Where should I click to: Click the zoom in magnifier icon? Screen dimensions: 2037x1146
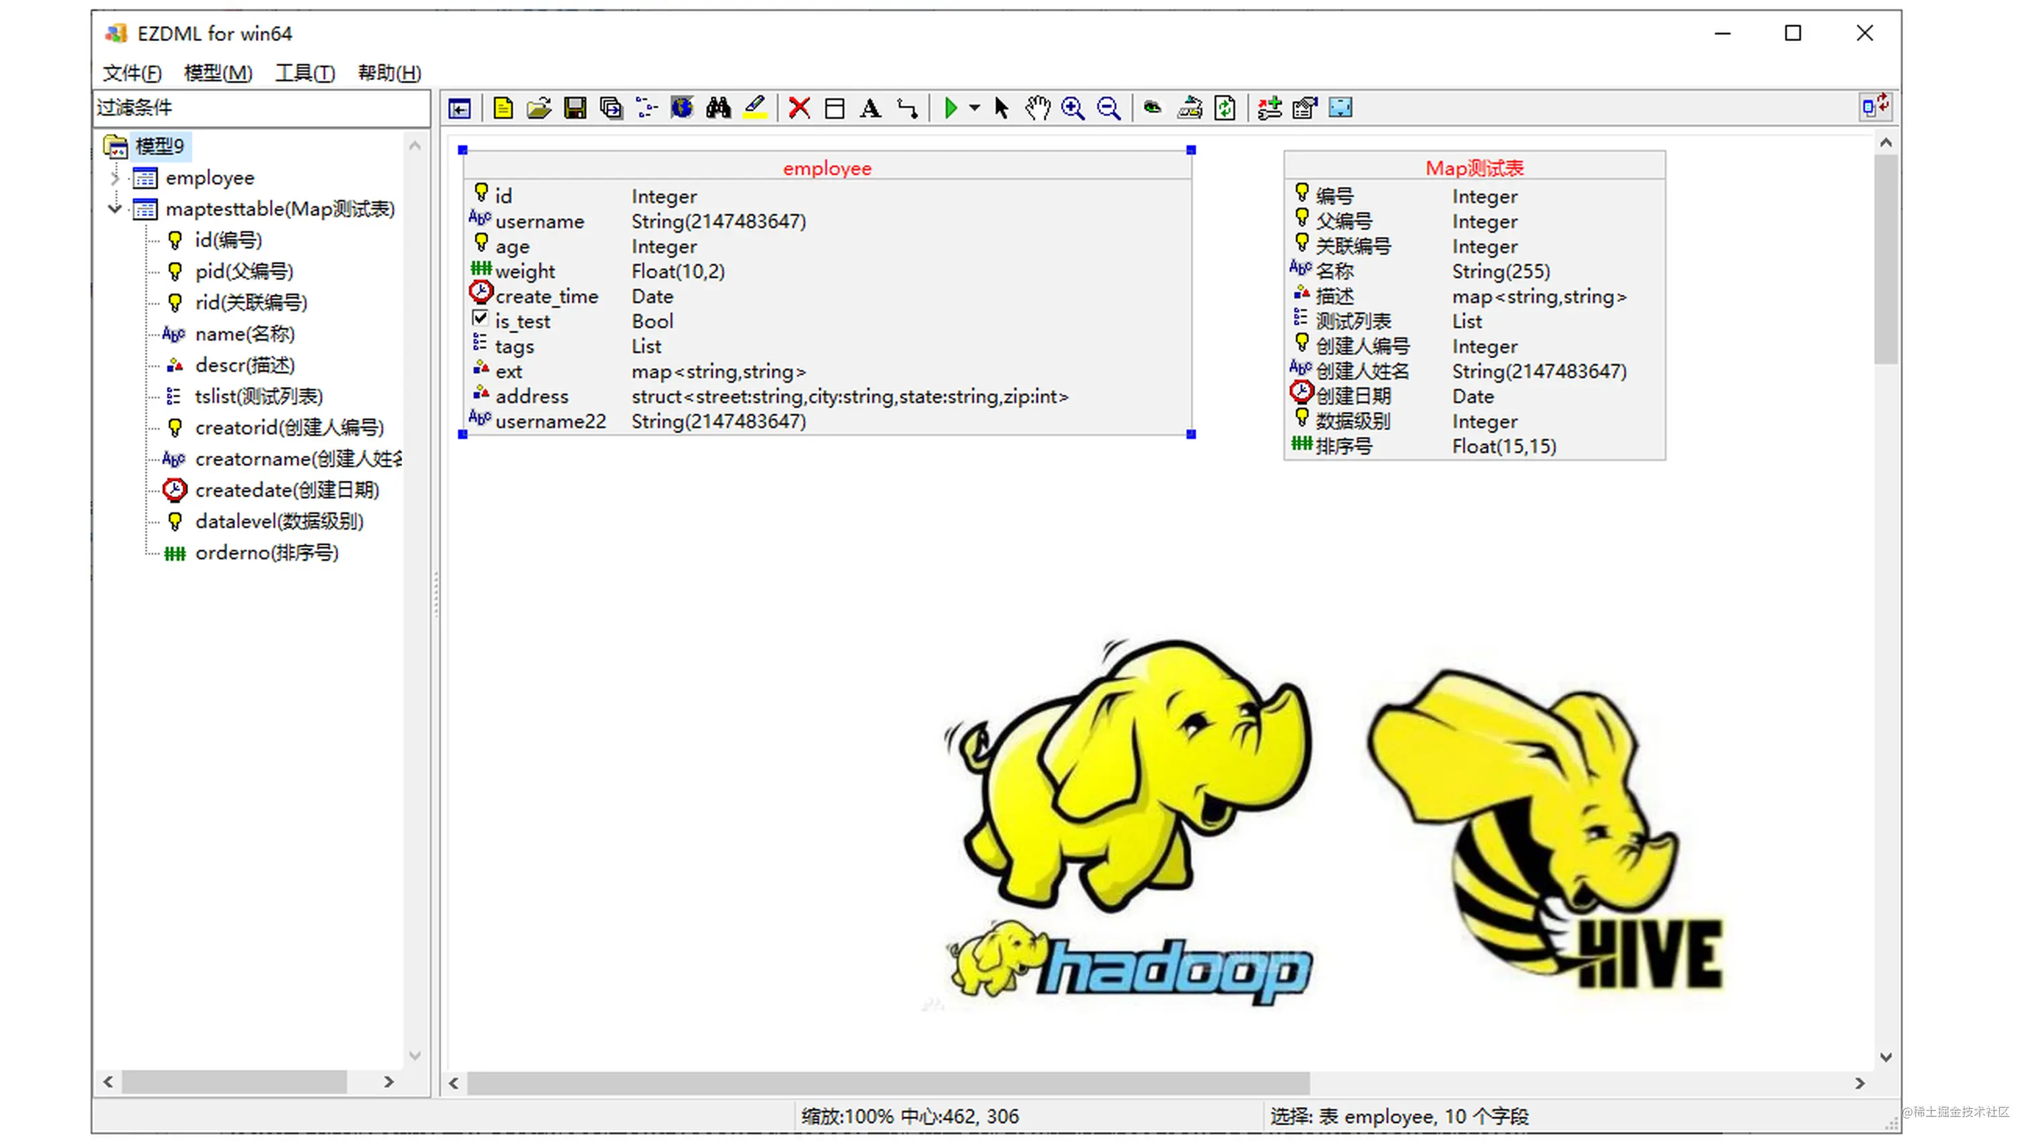tap(1072, 108)
